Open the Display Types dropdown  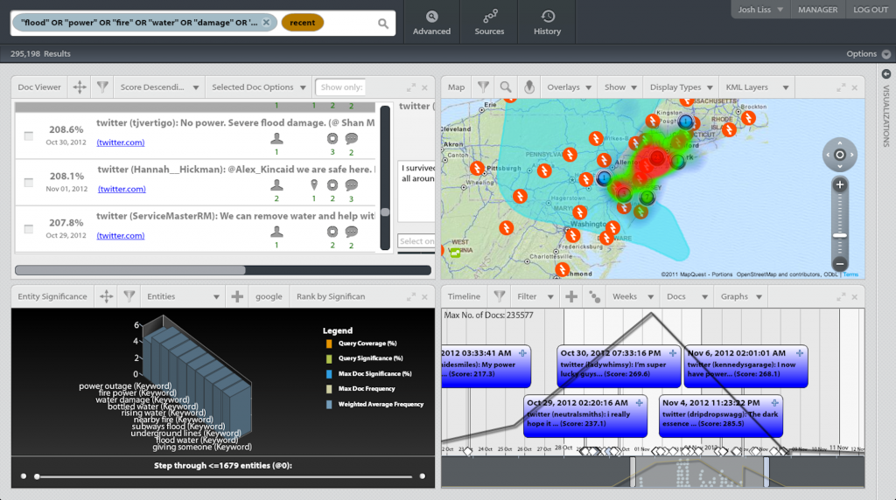click(x=681, y=87)
